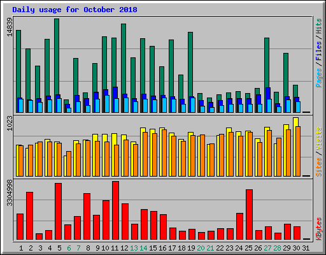Click the green day 14 label

tap(143, 248)
